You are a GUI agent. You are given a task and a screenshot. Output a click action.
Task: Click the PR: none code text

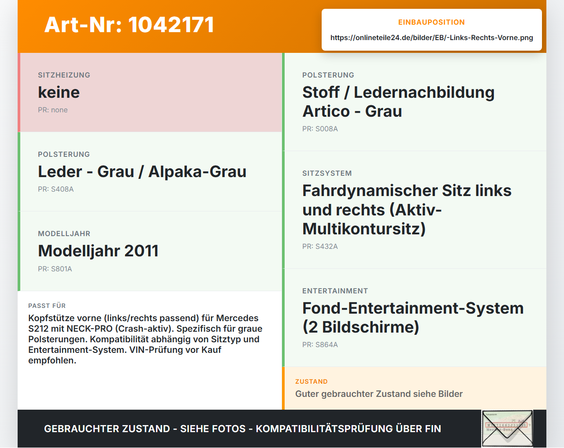(x=53, y=110)
